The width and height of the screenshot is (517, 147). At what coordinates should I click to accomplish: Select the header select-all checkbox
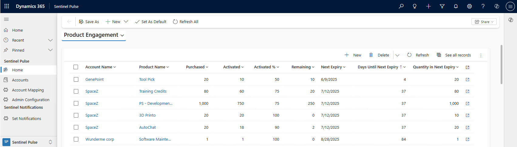(76, 67)
